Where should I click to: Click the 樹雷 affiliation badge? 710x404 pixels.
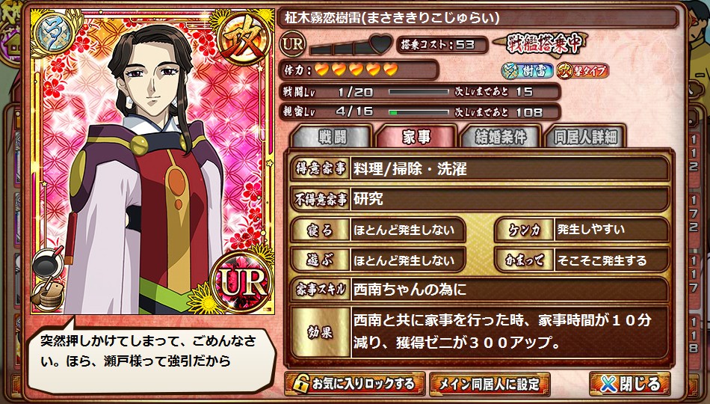(528, 71)
